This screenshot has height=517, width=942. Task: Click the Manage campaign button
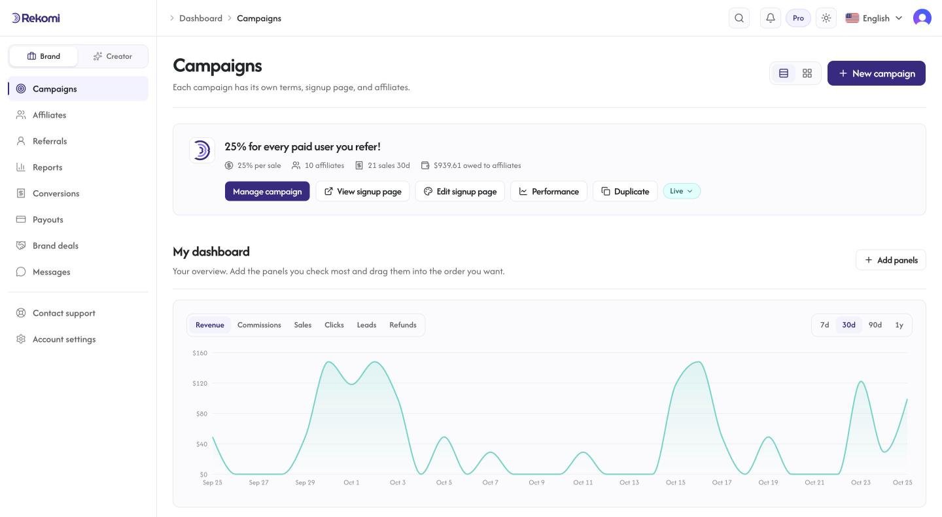[267, 192]
